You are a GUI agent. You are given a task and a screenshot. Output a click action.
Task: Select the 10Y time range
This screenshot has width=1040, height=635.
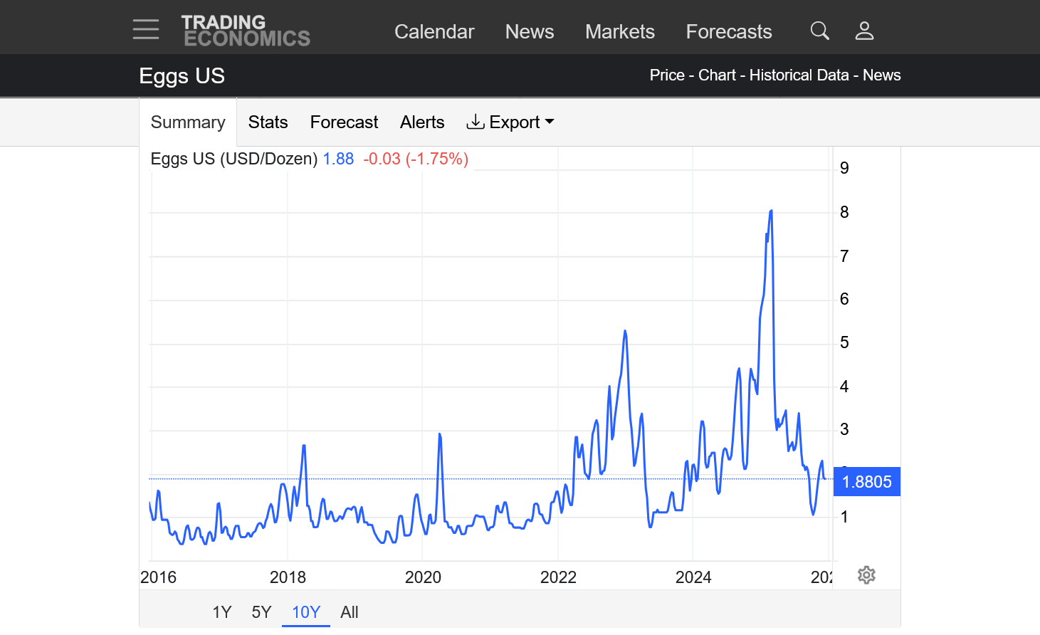306,612
